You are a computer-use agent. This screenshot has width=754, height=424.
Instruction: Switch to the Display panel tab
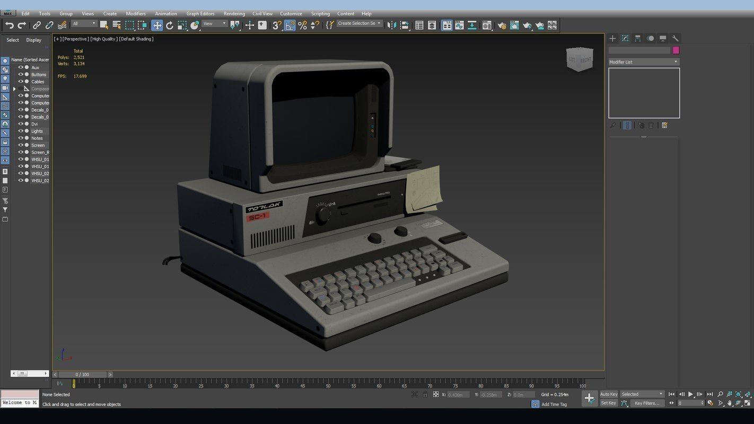coord(663,38)
